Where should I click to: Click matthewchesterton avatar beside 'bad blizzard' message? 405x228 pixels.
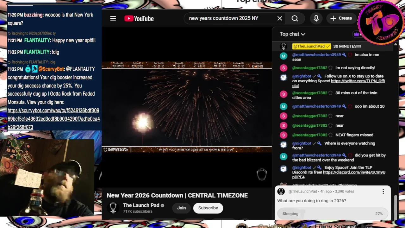[x=283, y=156]
